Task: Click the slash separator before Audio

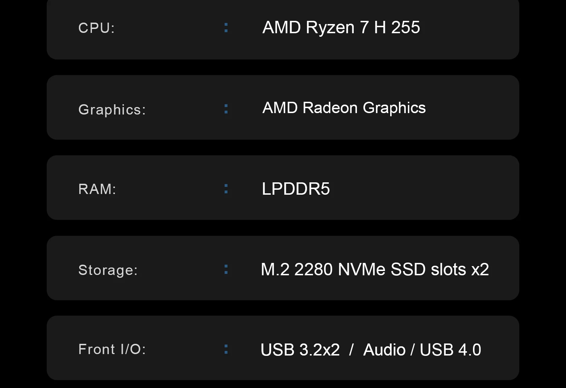Action: click(x=351, y=350)
